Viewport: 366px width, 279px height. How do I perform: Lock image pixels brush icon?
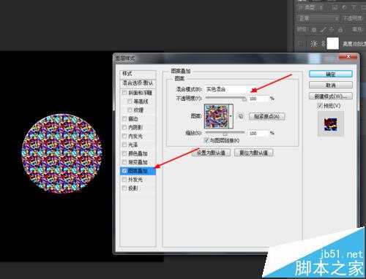[x=323, y=30]
